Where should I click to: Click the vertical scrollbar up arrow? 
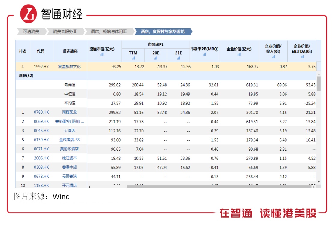[x=319, y=74]
